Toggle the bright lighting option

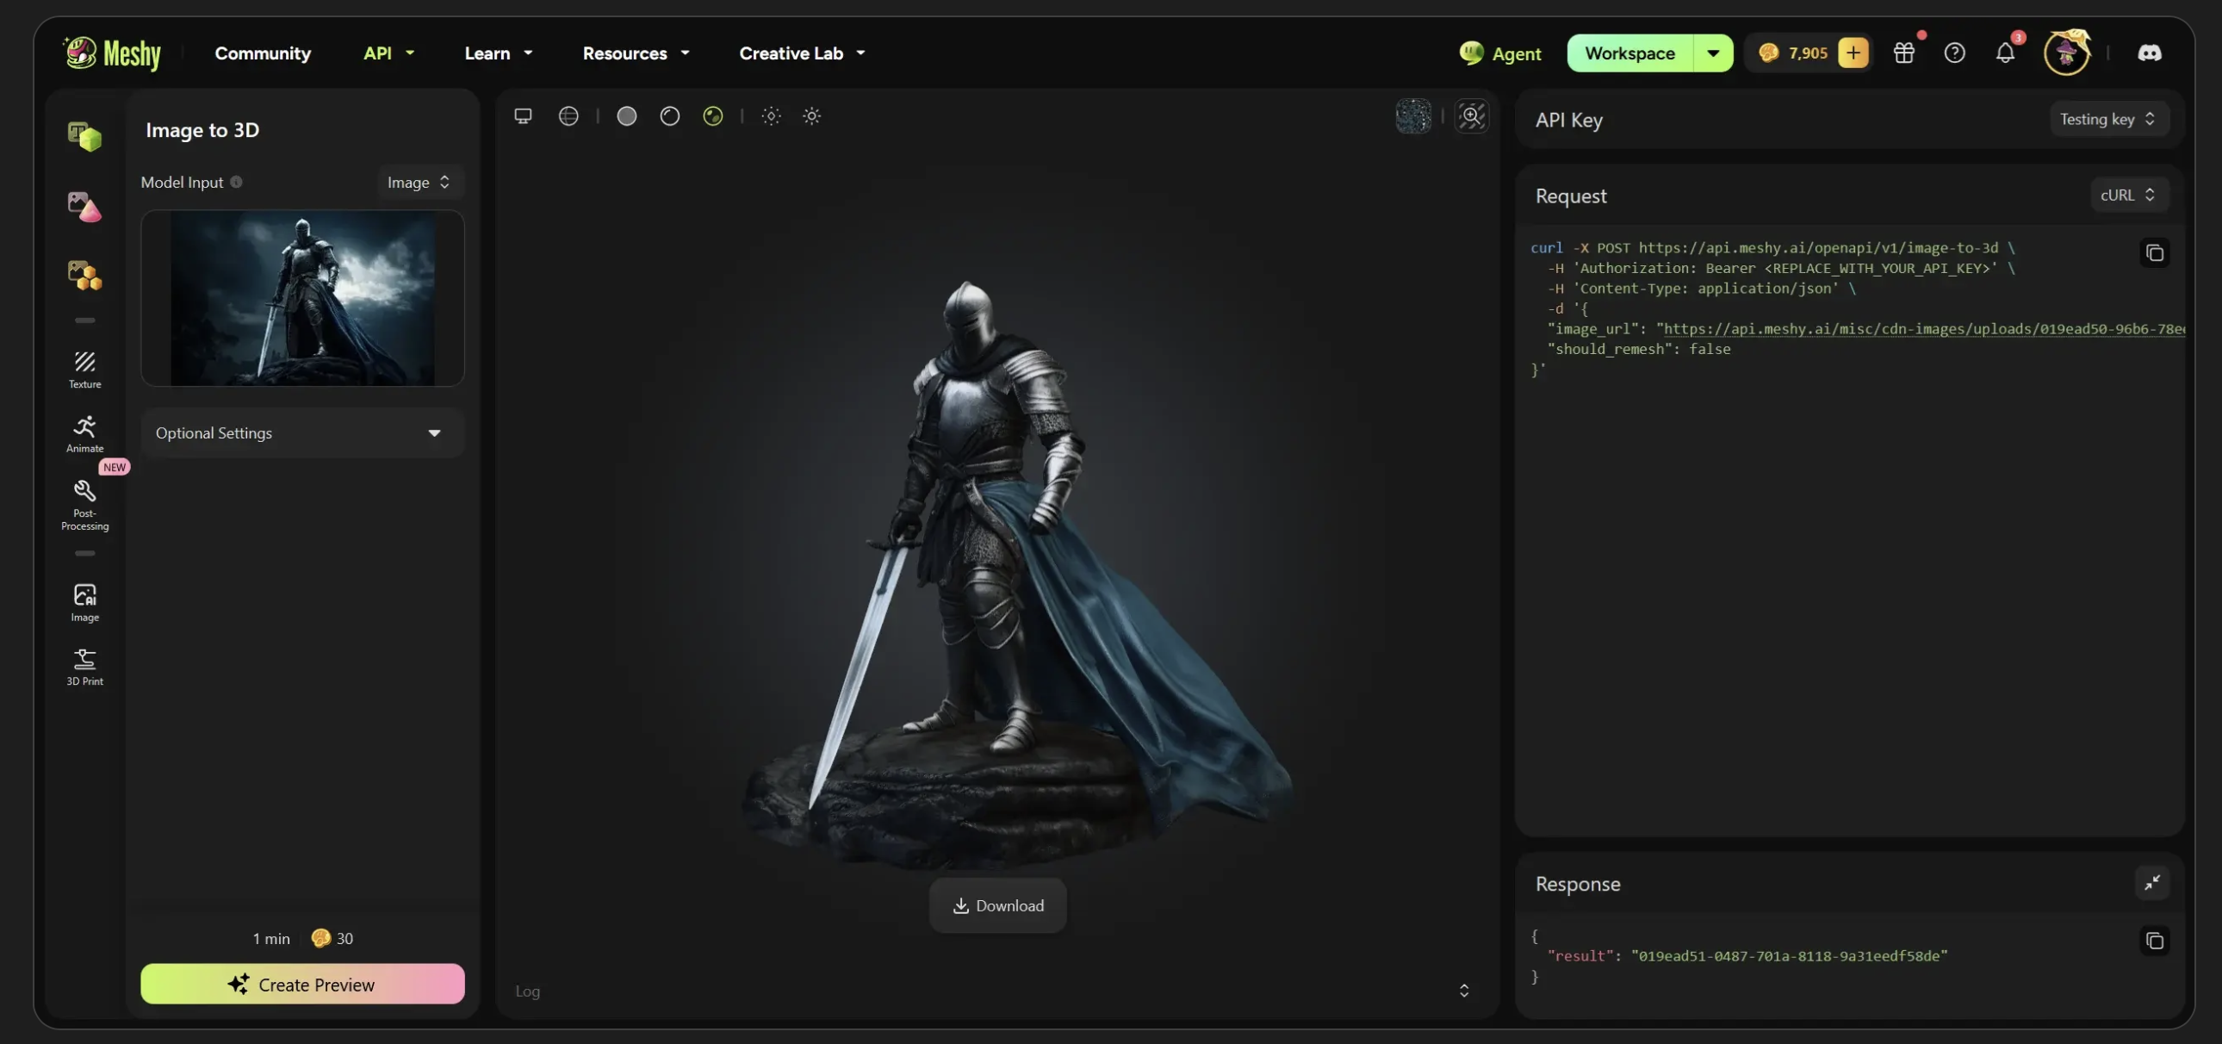811,115
